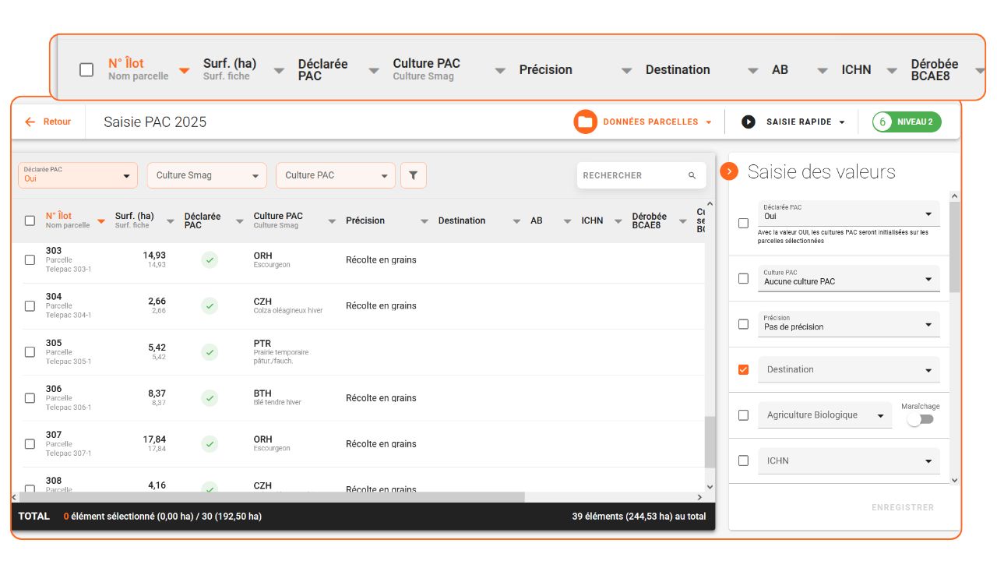Image resolution: width=997 pixels, height=561 pixels.
Task: Click right arrow of the table horizontal scrollbar
Action: point(699,497)
